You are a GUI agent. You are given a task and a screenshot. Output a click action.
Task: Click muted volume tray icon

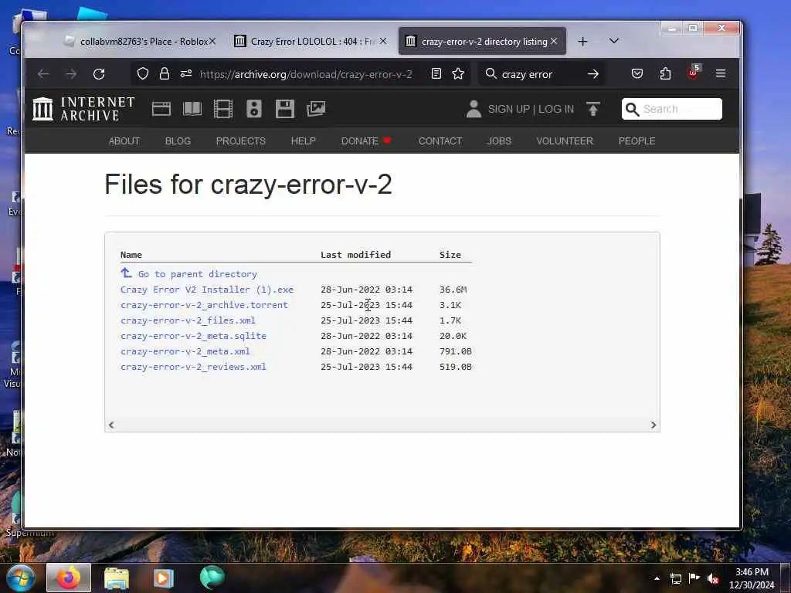713,578
